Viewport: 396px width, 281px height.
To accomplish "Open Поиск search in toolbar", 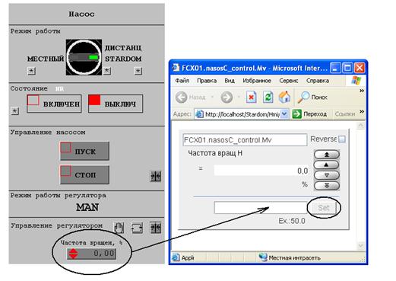I will [x=312, y=97].
